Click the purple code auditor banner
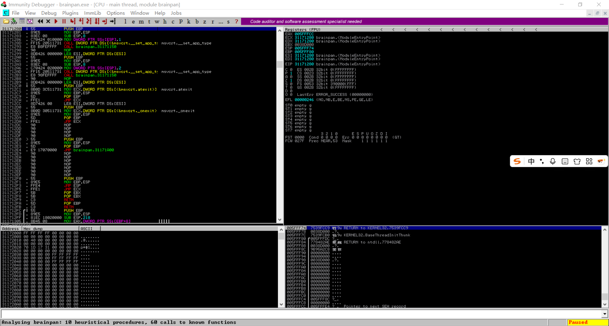 424,22
